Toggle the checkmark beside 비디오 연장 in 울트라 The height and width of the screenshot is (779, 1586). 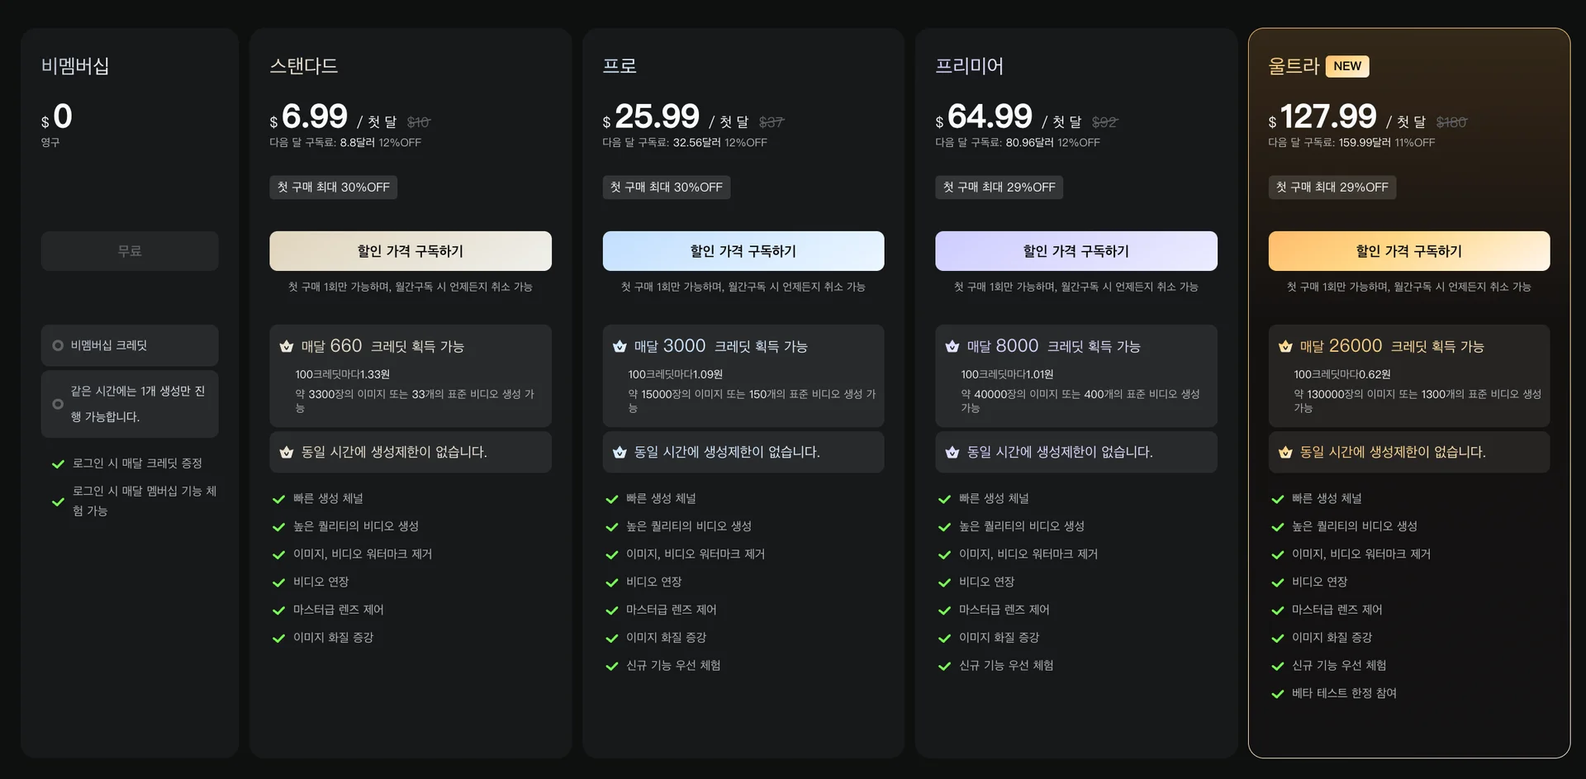point(1277,582)
